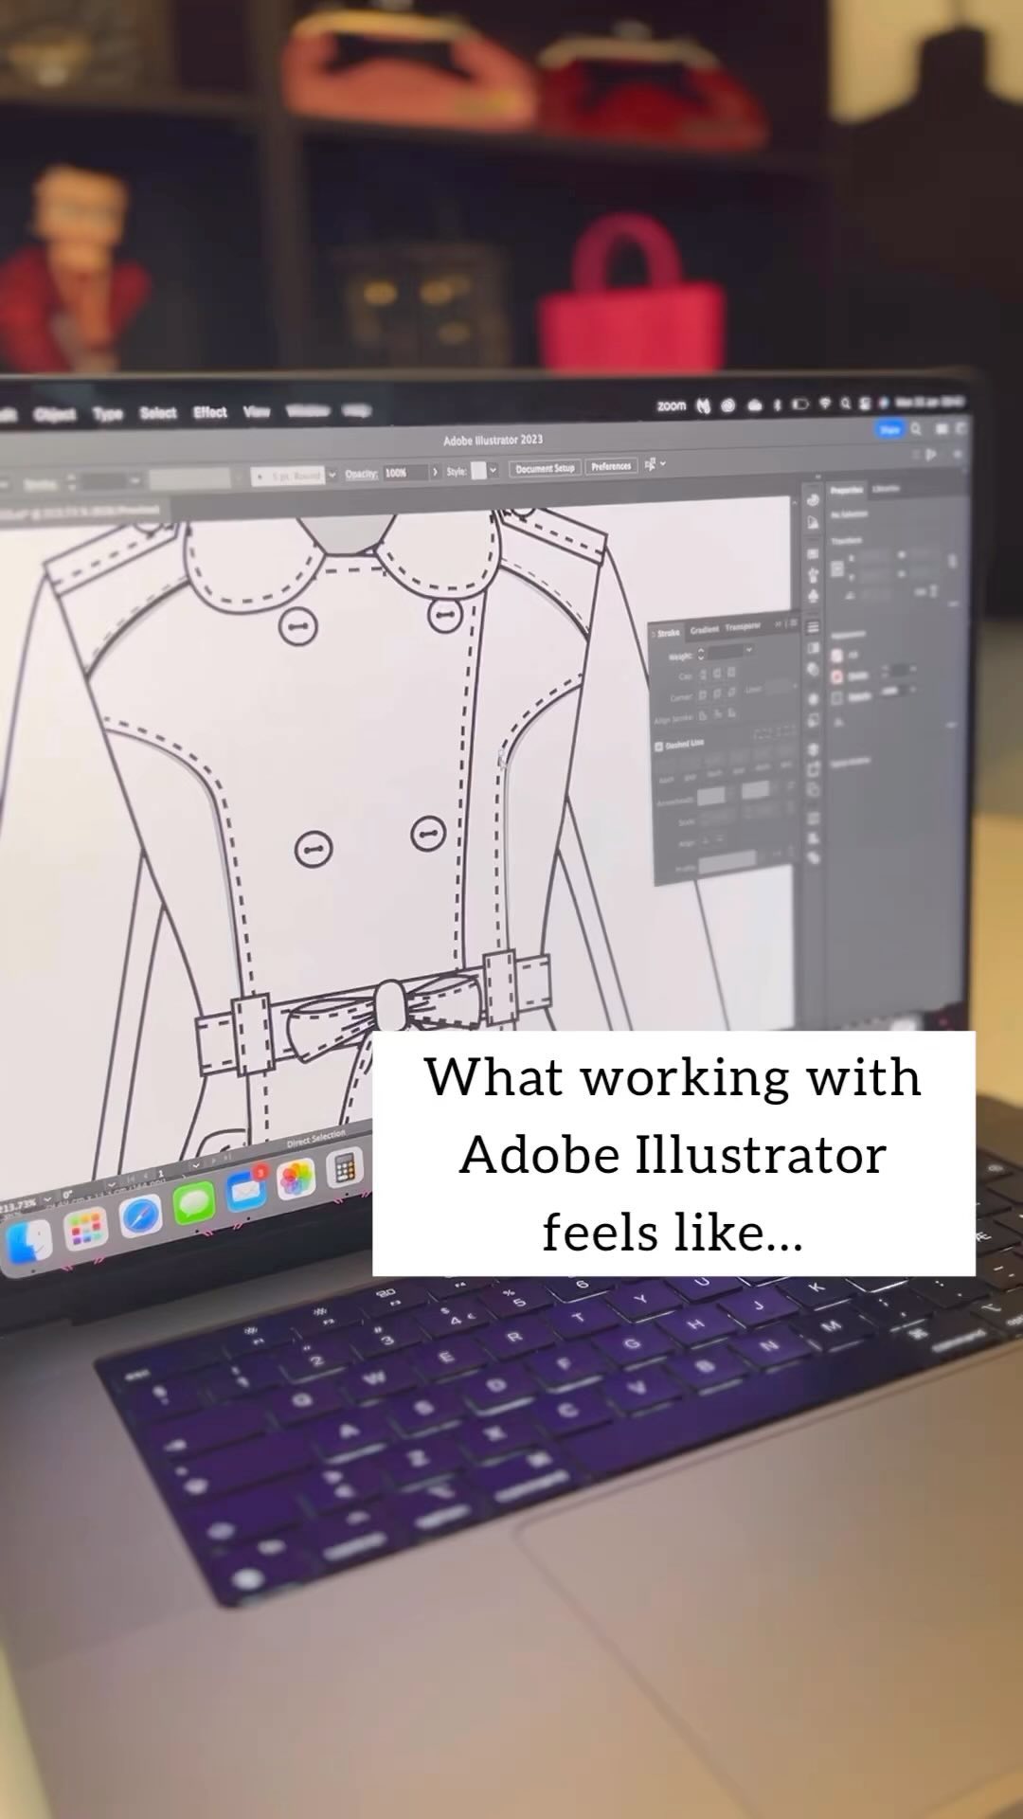The height and width of the screenshot is (1819, 1023).
Task: Open dropdown arrow next to align icon
Action: tap(662, 464)
